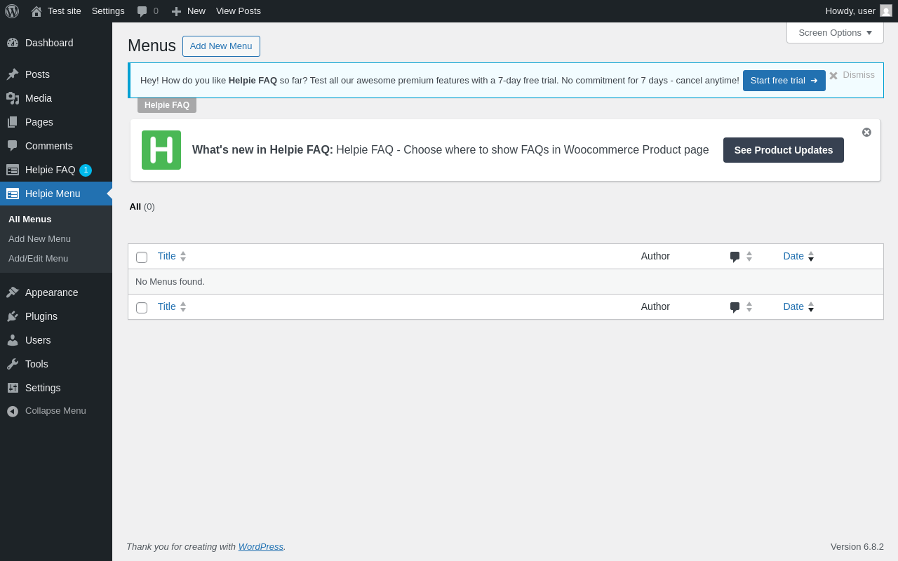Click the Add New Menu button
The width and height of the screenshot is (898, 561).
coord(221,46)
